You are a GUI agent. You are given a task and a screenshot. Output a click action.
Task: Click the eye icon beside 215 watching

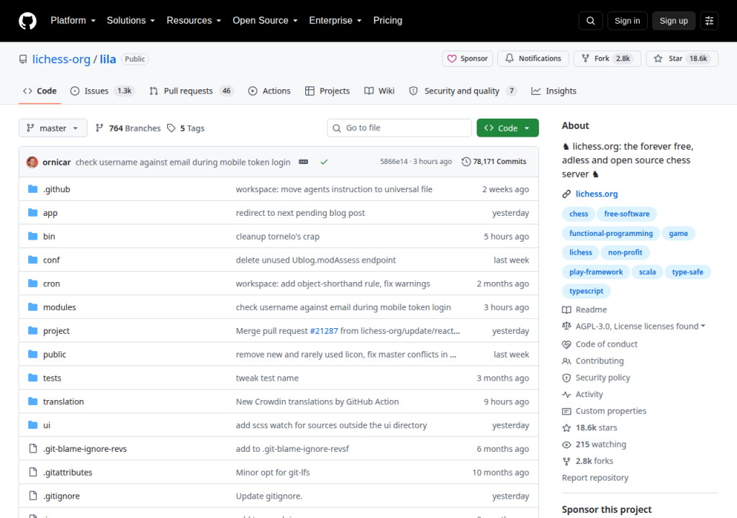click(566, 444)
